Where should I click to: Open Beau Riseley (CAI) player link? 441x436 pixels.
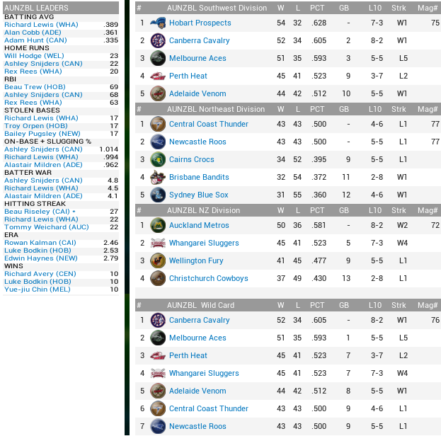coord(37,212)
